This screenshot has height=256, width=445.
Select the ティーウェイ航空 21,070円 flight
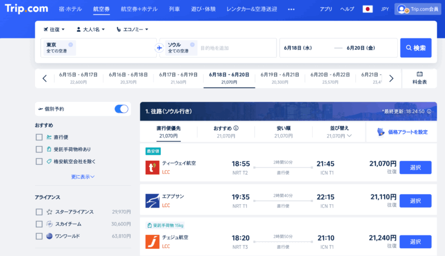click(416, 168)
